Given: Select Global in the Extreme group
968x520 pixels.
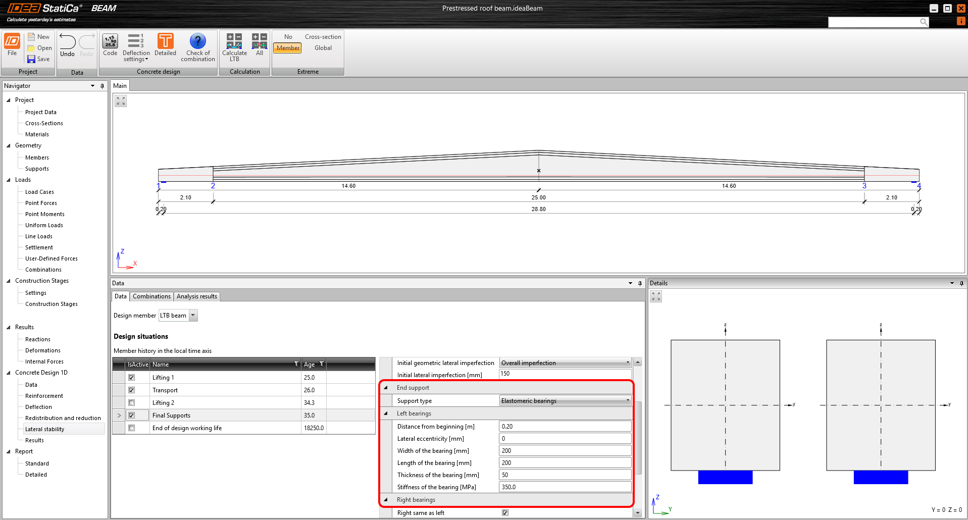Looking at the screenshot, I should pos(323,47).
